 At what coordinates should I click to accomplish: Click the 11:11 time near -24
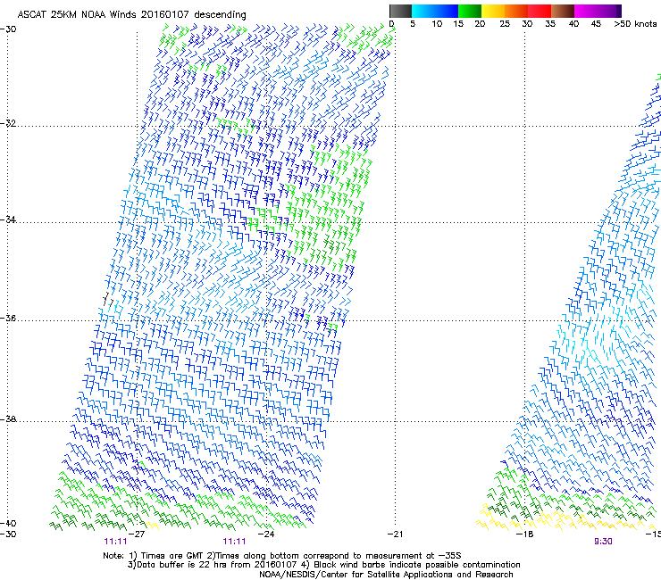click(234, 542)
